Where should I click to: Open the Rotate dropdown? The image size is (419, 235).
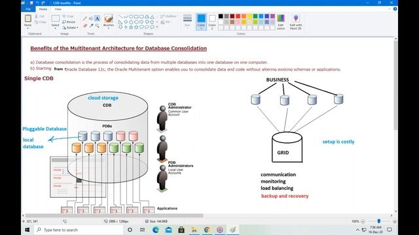point(70,27)
